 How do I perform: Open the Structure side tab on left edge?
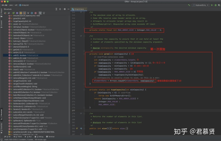point(2,114)
